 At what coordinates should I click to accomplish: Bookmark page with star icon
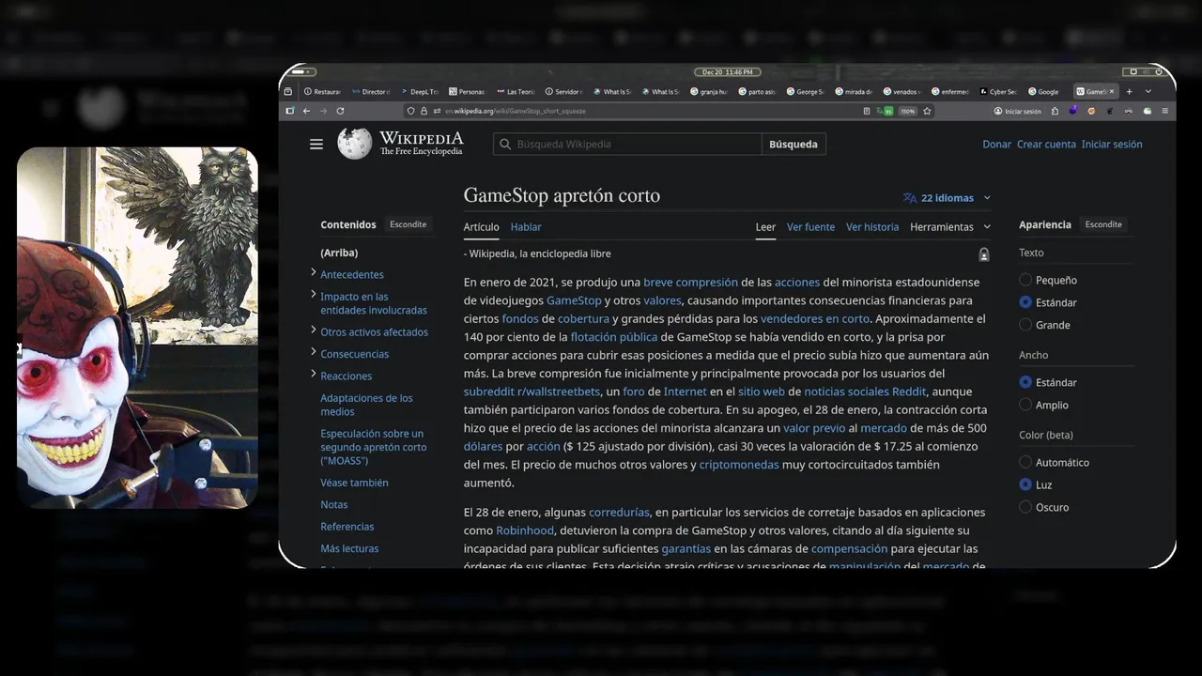point(927,111)
